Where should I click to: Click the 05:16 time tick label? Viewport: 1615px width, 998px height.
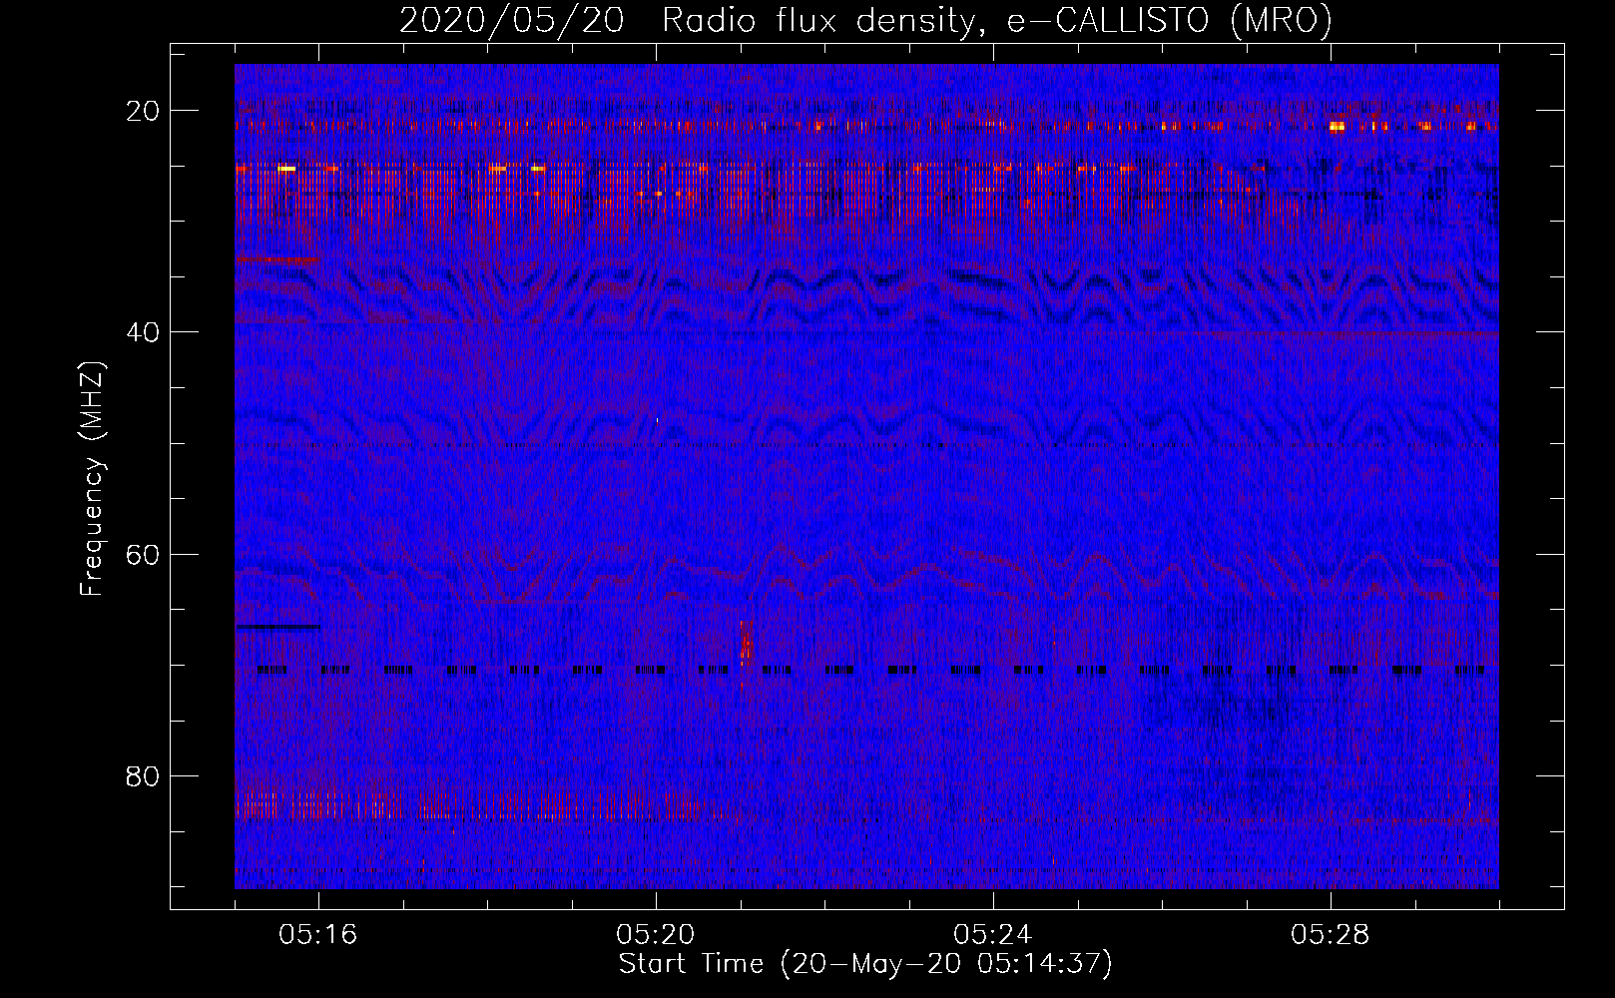pyautogui.click(x=318, y=935)
